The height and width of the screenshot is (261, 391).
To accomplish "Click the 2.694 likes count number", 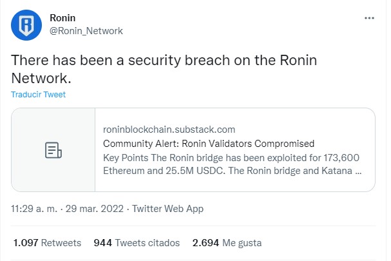I will [205, 242].
